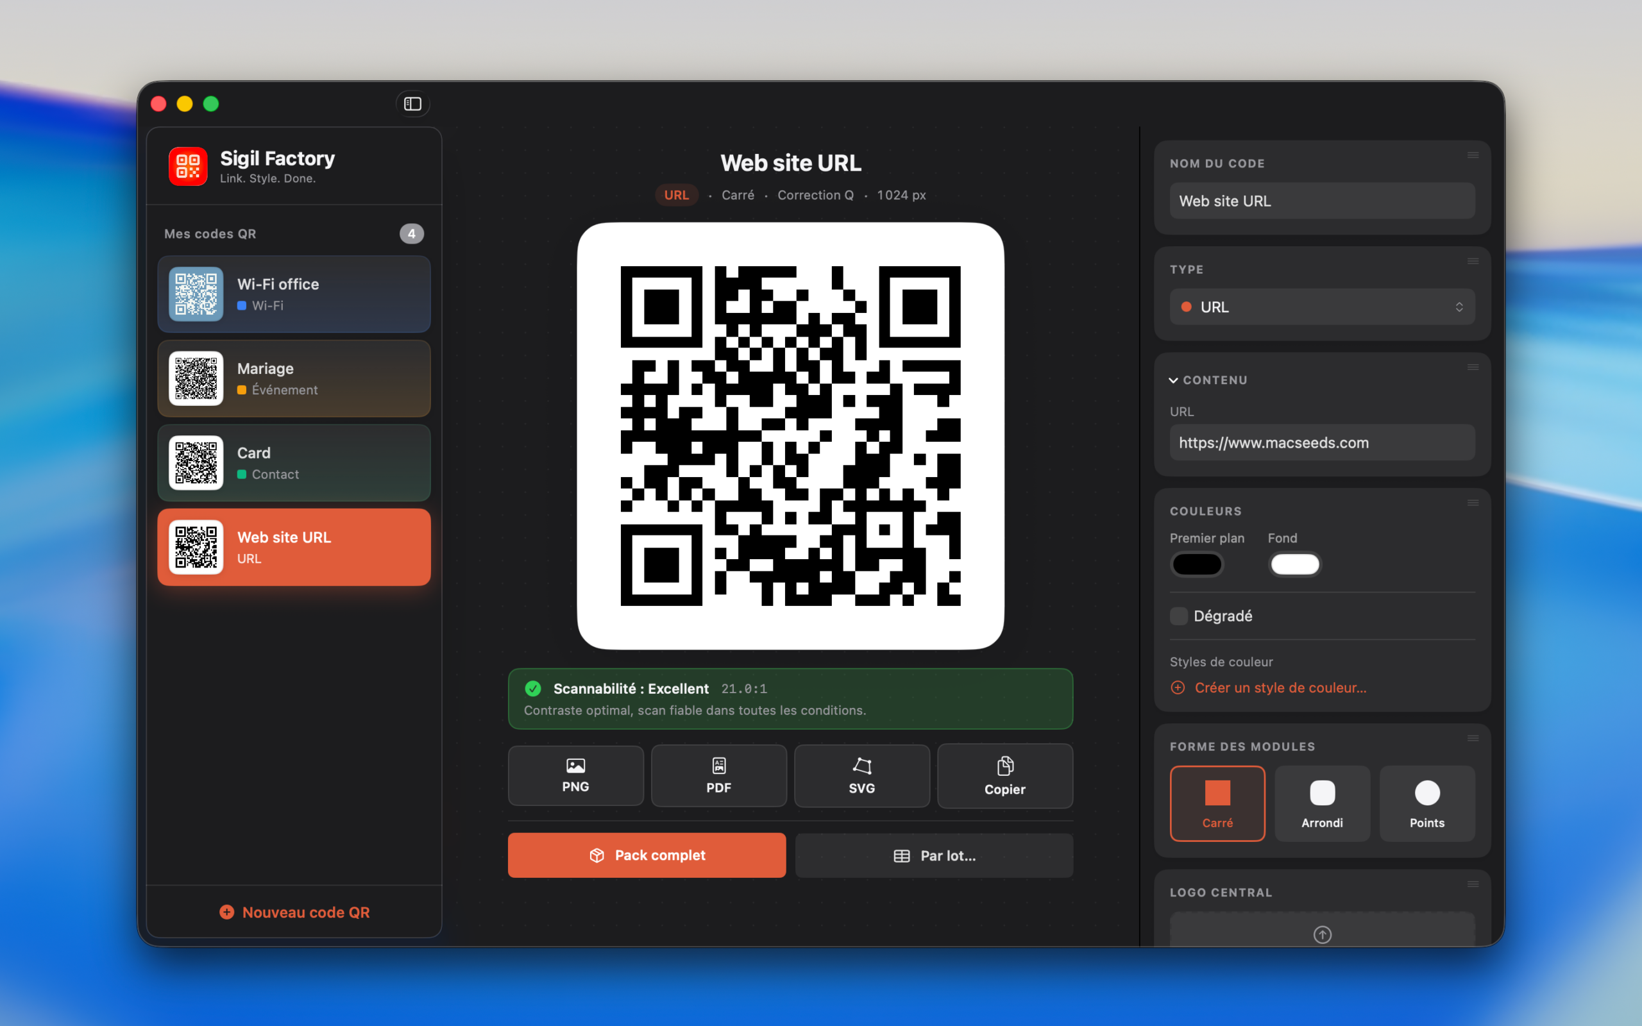Click the logo upload arrow icon

click(x=1322, y=934)
